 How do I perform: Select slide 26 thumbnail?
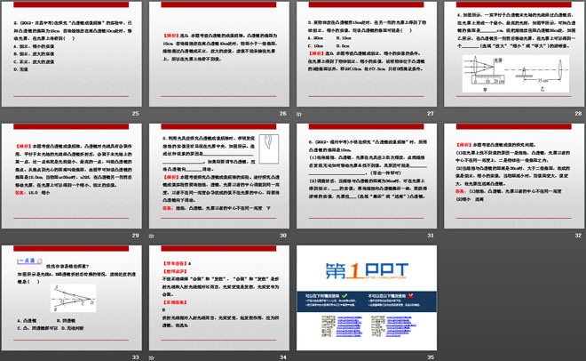tap(219, 54)
